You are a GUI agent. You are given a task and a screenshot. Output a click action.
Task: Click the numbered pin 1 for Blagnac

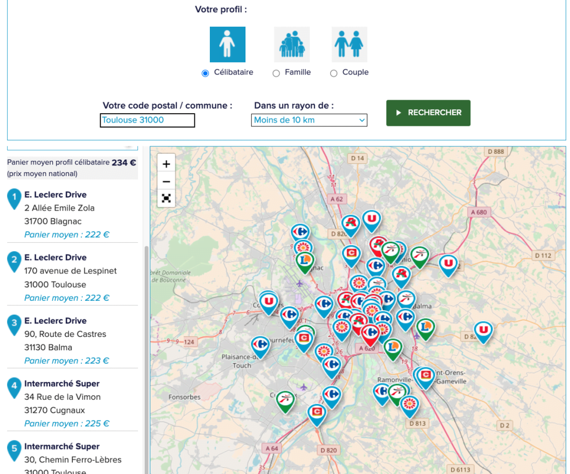14,199
